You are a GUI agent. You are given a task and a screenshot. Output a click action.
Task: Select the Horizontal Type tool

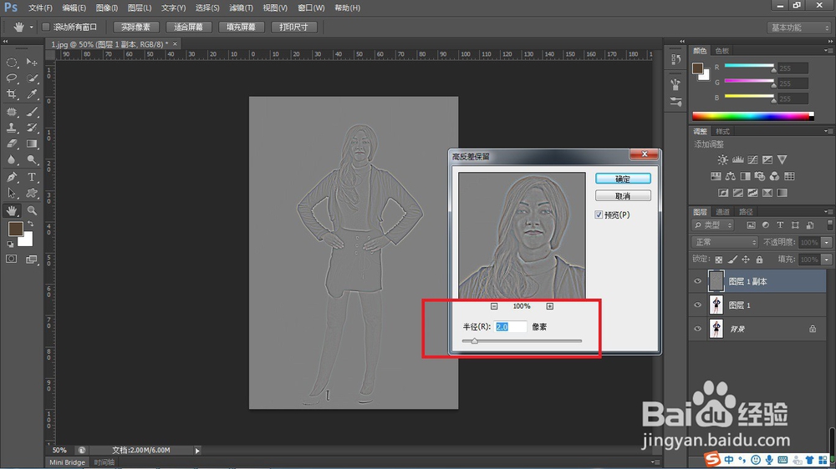click(32, 177)
